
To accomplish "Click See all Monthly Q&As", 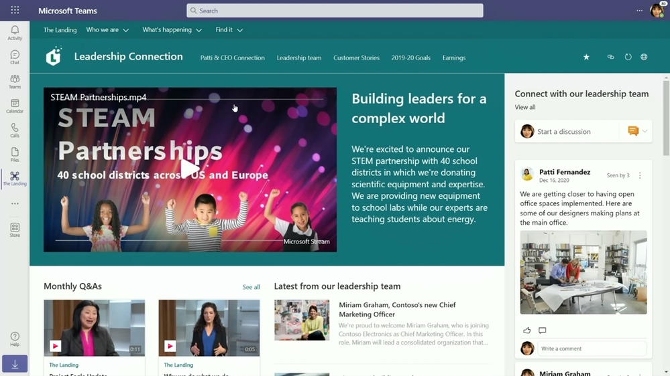I will pos(252,287).
